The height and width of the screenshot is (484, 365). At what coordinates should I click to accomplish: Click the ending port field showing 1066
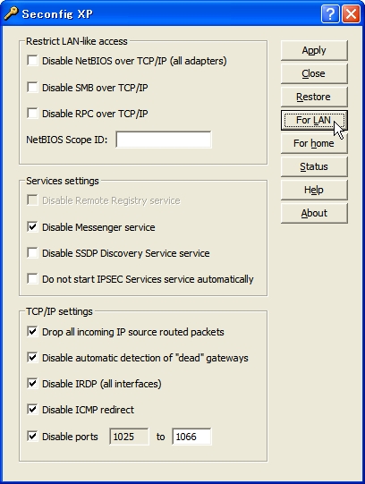[191, 437]
